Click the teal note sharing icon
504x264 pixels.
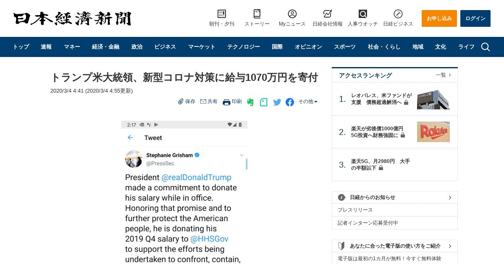tap(264, 102)
